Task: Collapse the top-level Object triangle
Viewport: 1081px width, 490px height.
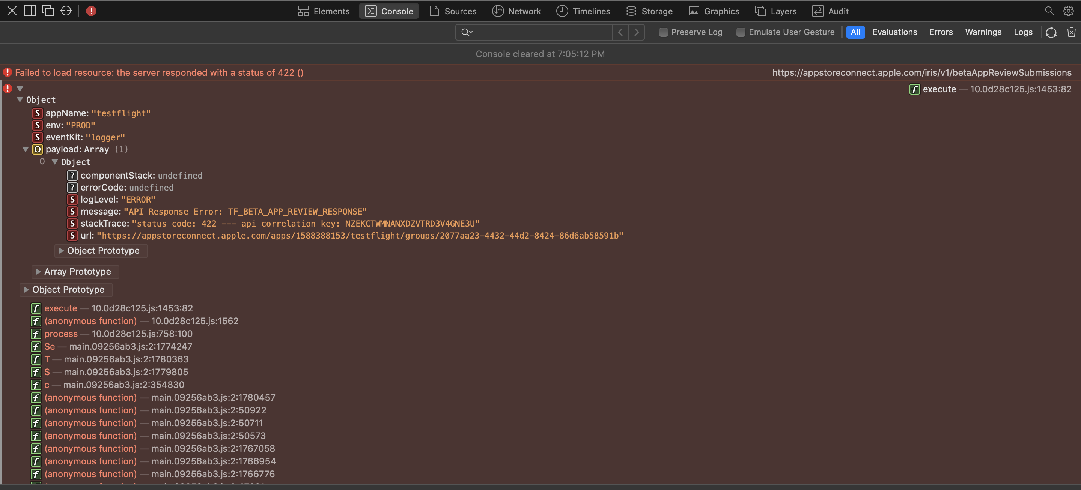Action: pyautogui.click(x=20, y=100)
